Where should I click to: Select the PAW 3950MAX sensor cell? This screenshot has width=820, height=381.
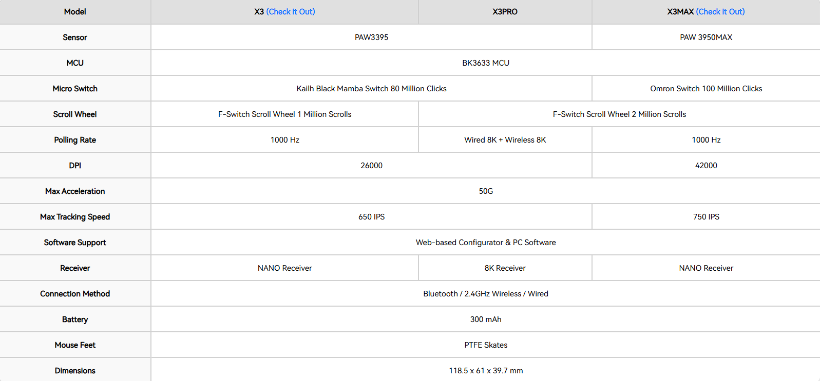pos(706,37)
